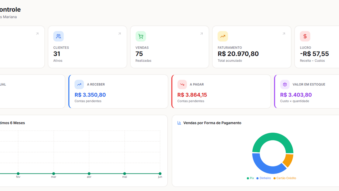Click the Clientes people icon

59,36
